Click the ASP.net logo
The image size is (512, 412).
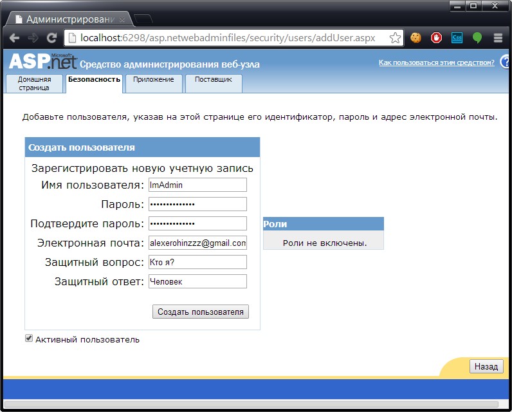point(43,61)
